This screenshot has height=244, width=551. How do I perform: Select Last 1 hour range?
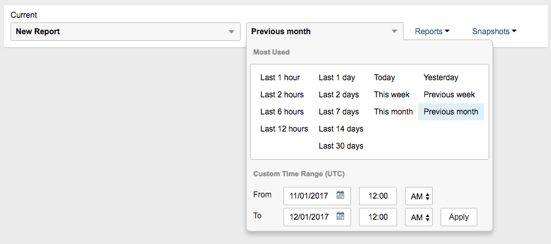tap(280, 78)
